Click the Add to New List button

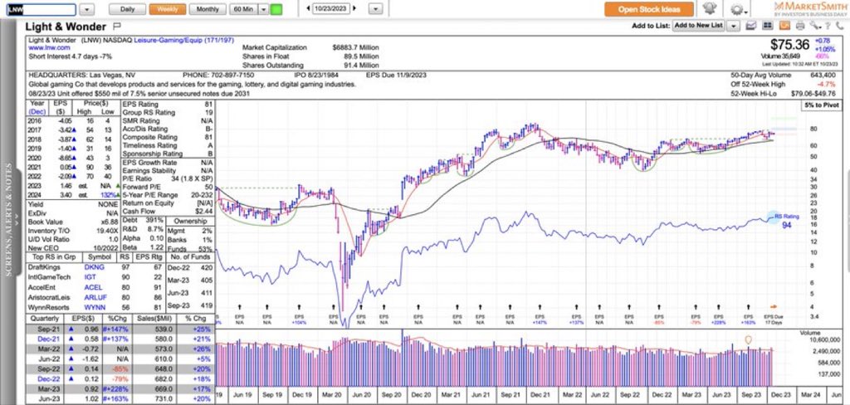click(699, 26)
